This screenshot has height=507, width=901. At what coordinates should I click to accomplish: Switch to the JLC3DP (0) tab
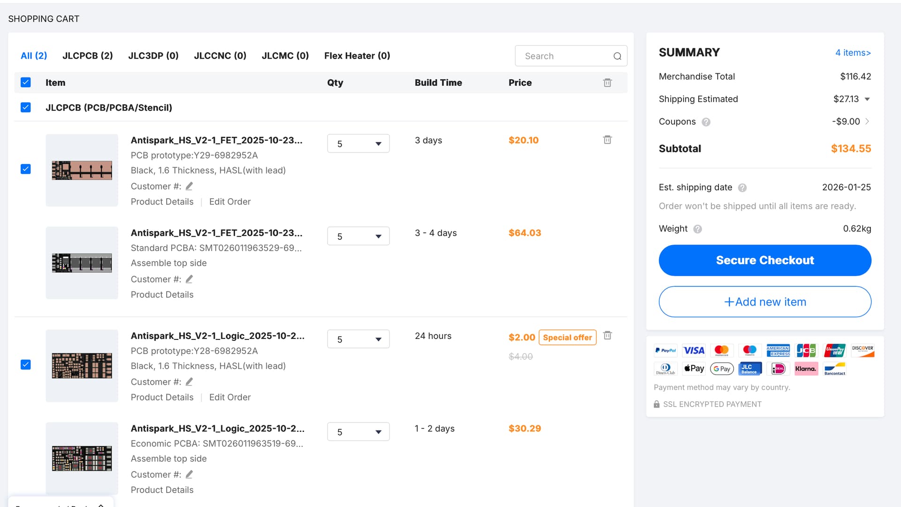[153, 56]
